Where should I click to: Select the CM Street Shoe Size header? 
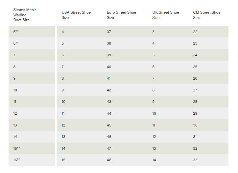[x=207, y=15]
